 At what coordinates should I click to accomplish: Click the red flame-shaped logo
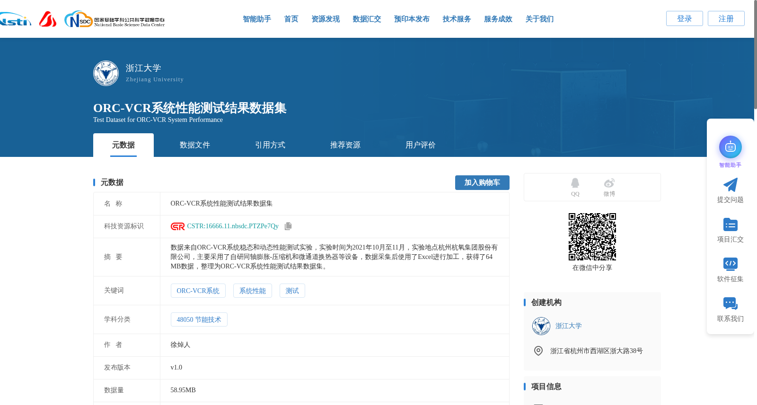point(48,19)
